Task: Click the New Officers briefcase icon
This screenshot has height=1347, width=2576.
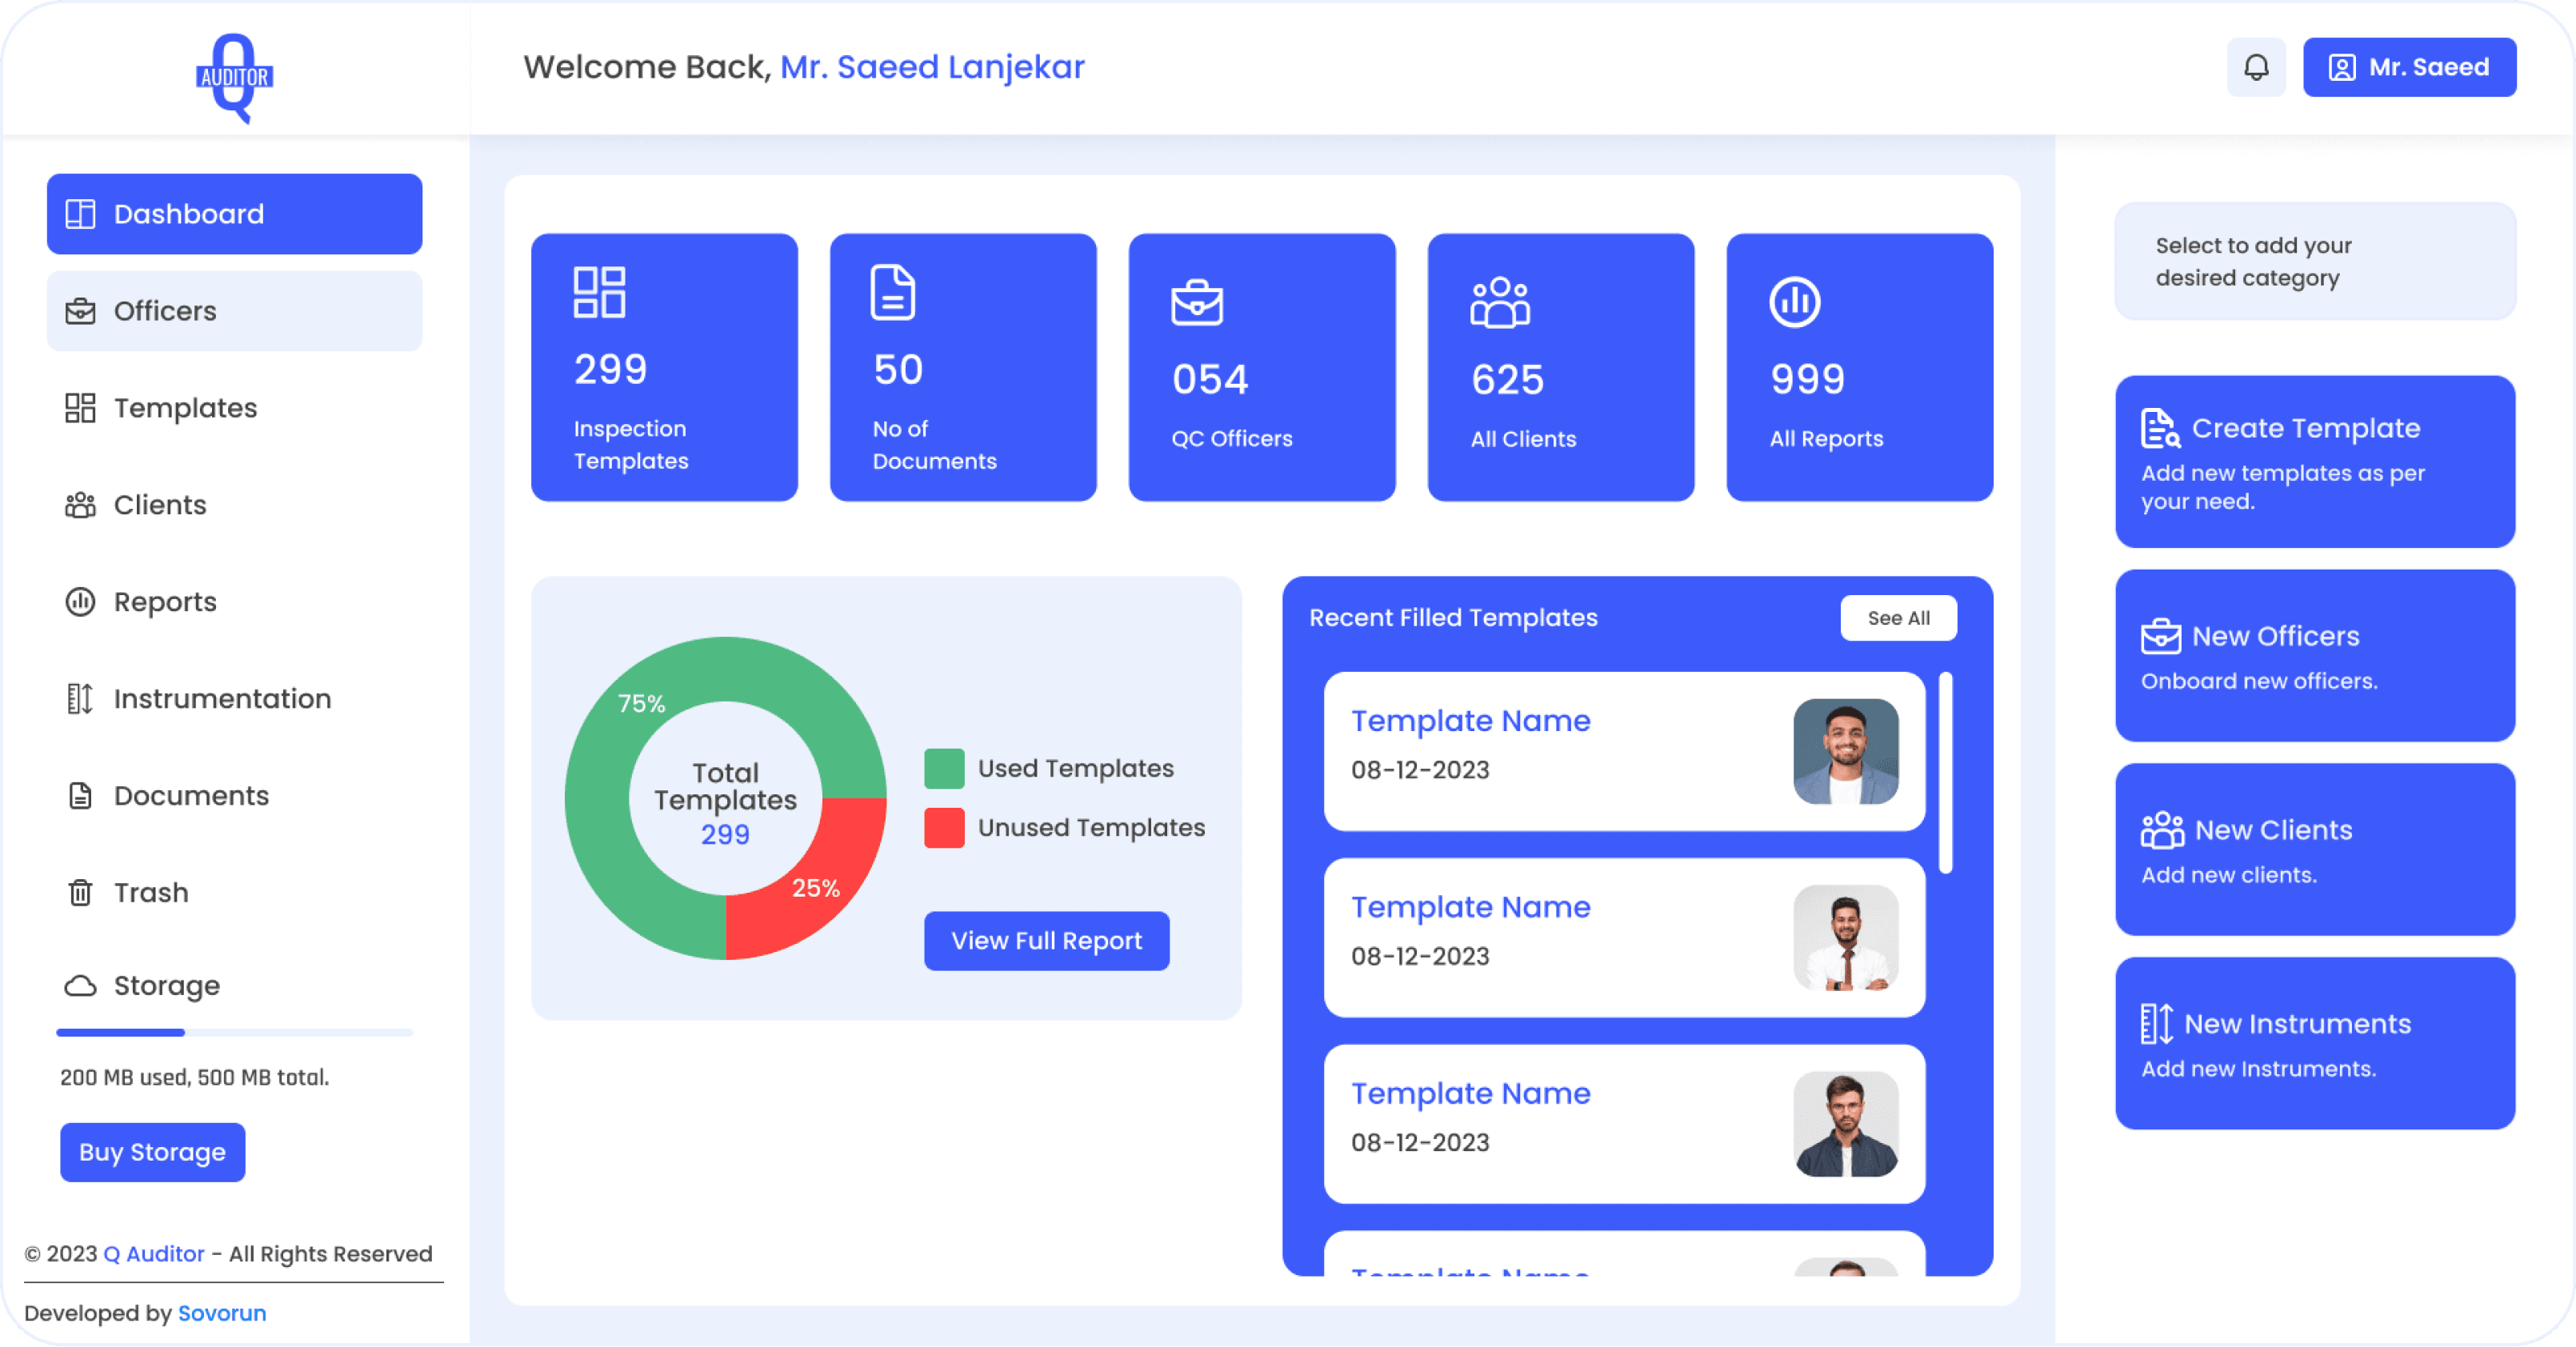Action: coord(2160,636)
